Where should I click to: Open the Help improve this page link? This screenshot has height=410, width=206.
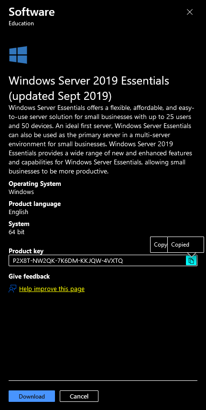[x=52, y=289]
